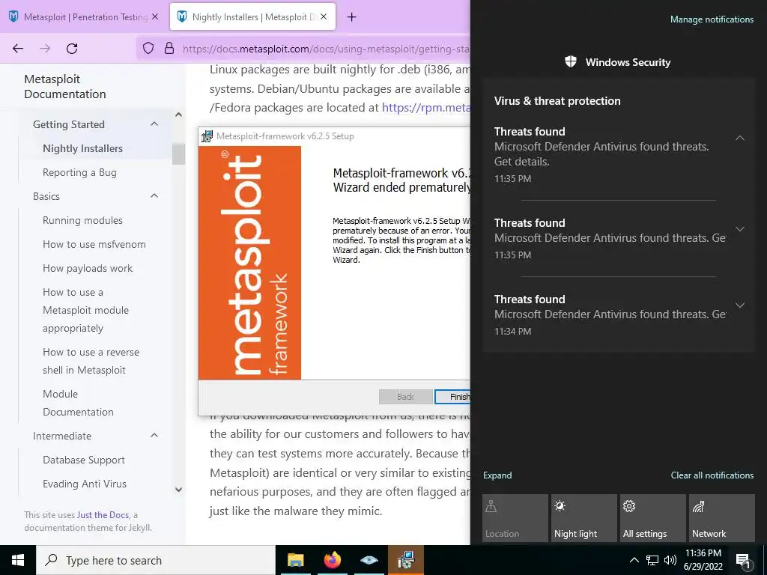Close the Metasploit Penetration Testing tab
This screenshot has width=767, height=575.
click(155, 16)
